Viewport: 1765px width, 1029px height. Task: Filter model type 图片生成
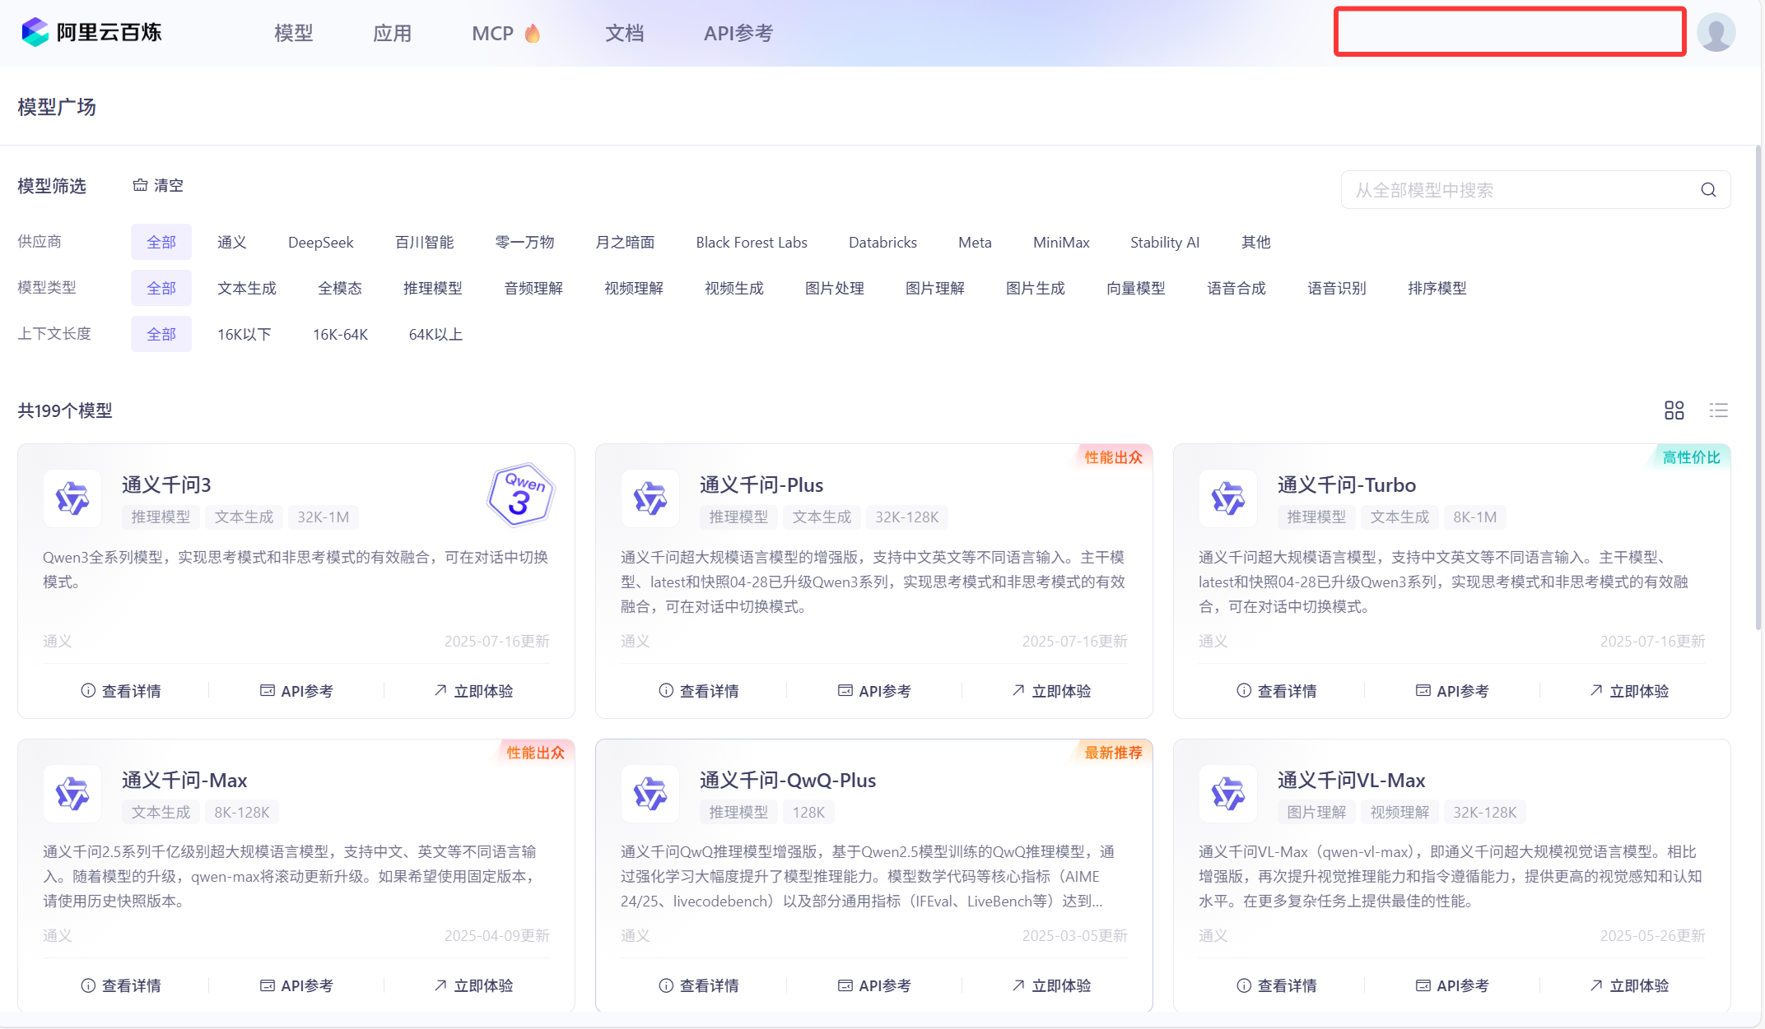(1036, 288)
